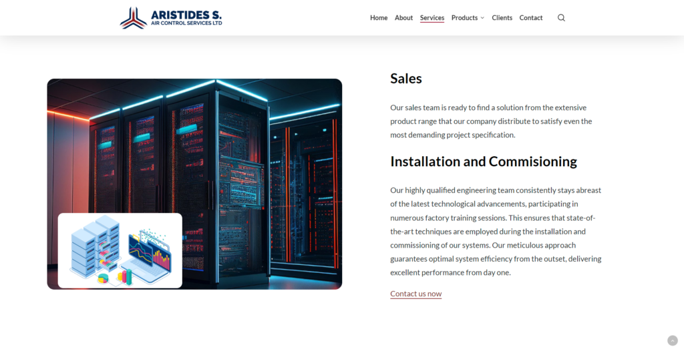Click the ARISTIDES S. company name text
This screenshot has width=684, height=351.
[186, 14]
